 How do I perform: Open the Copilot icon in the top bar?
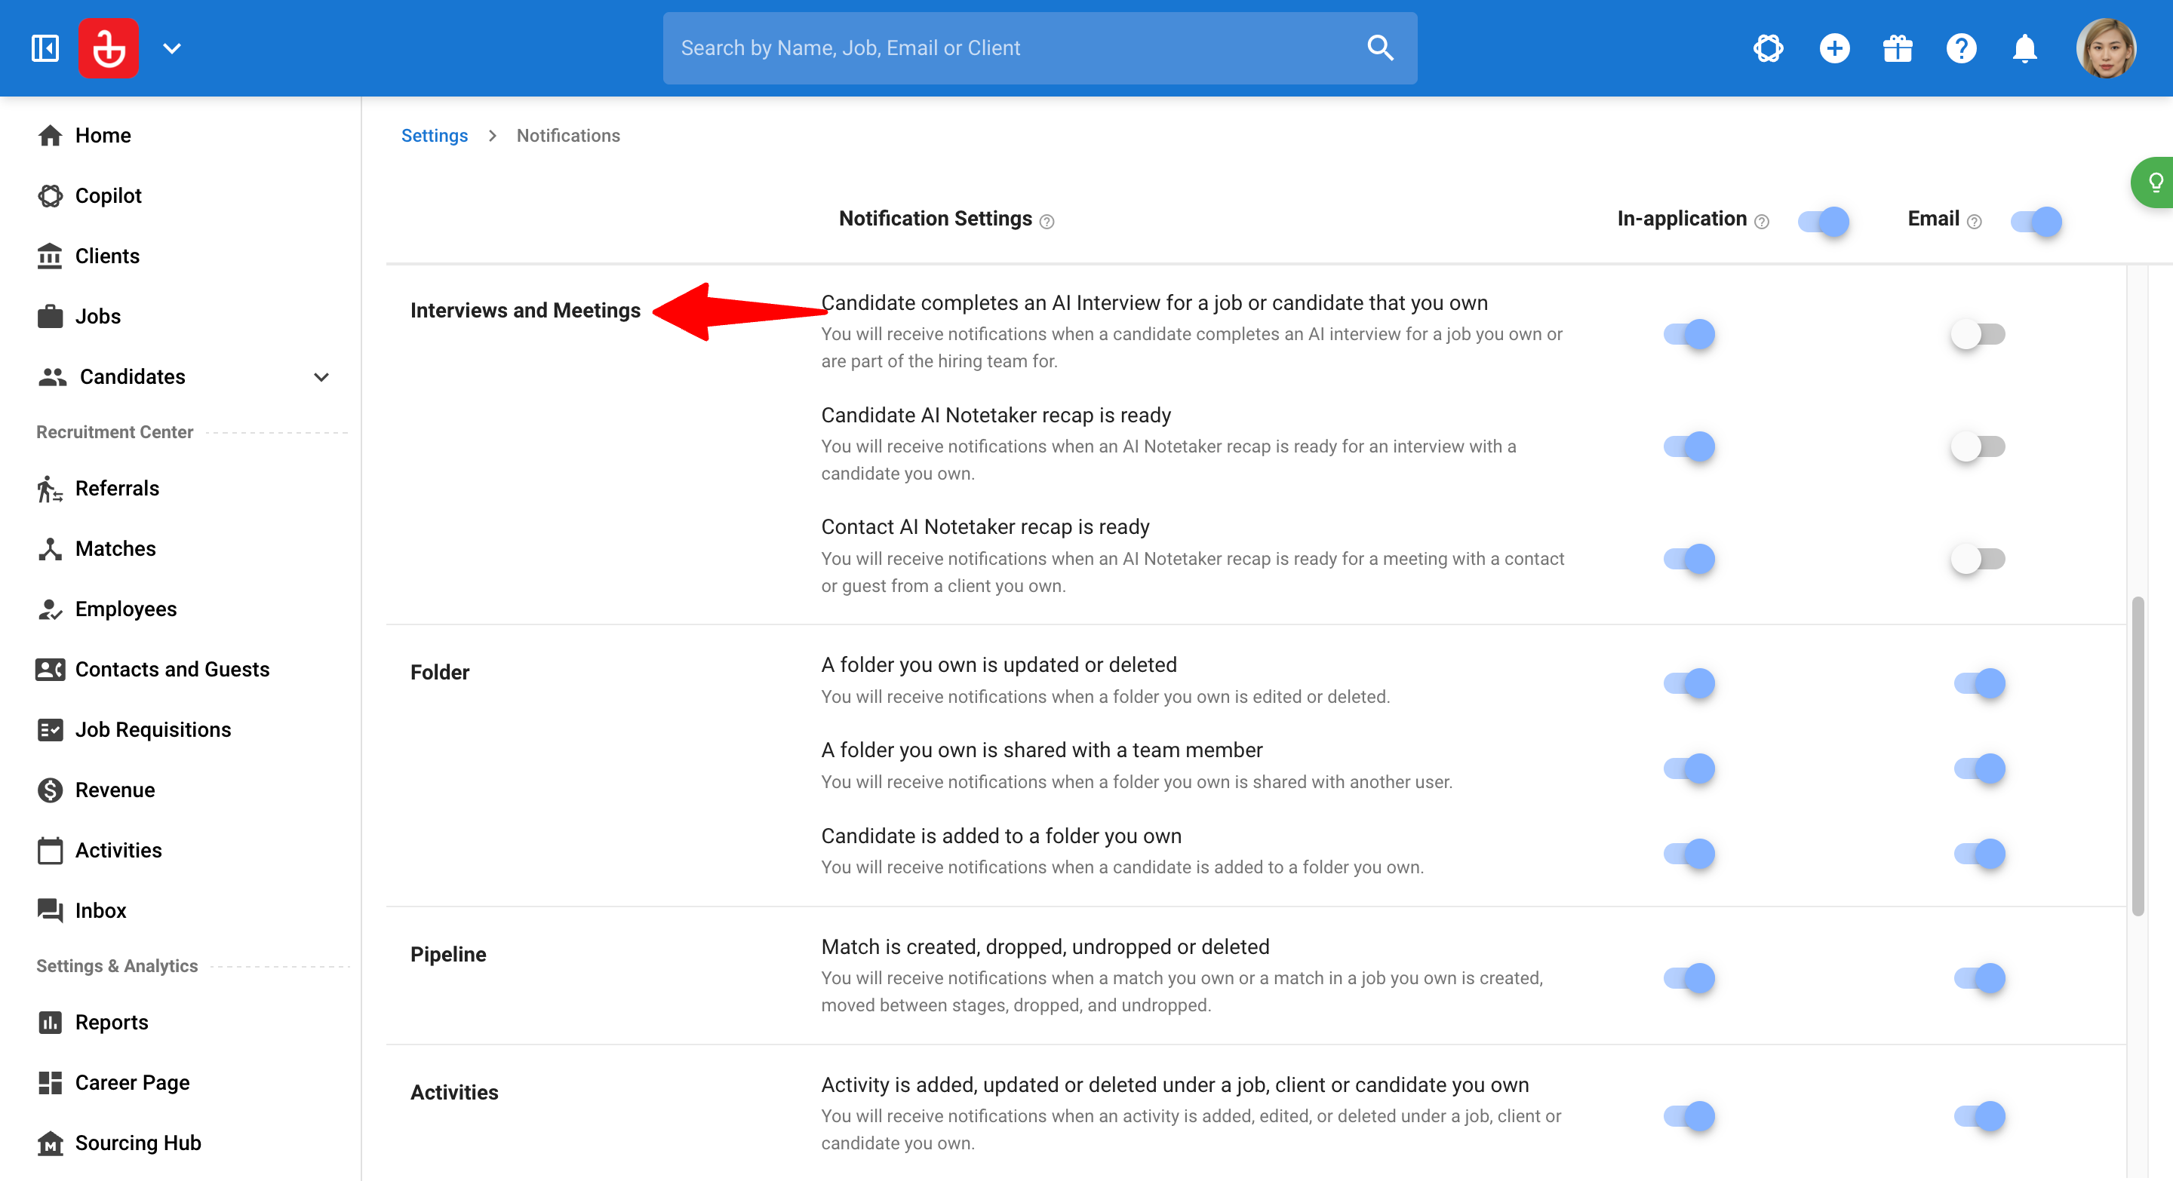(1768, 48)
